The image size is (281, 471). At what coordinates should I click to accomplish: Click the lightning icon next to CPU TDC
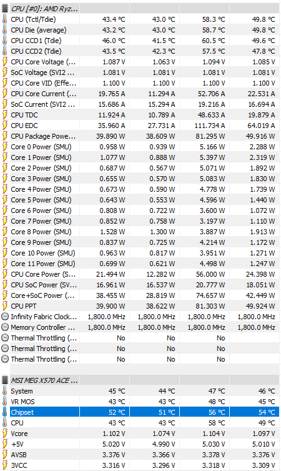click(x=4, y=115)
